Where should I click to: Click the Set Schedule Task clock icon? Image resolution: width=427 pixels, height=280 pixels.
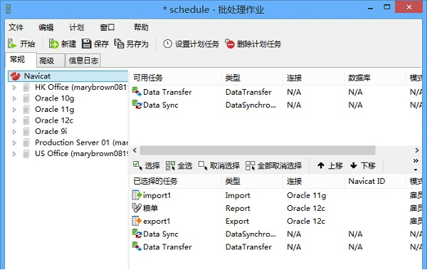tap(167, 43)
